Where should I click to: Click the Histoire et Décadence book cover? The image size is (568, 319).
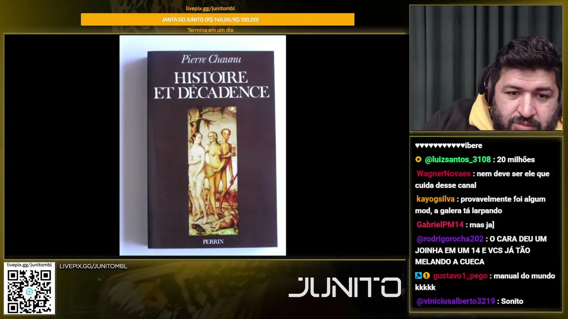pyautogui.click(x=211, y=149)
